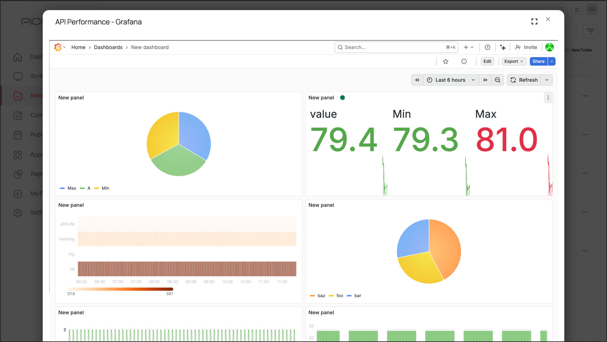607x342 pixels.
Task: Go to Home breadcrumb
Action: (78, 47)
